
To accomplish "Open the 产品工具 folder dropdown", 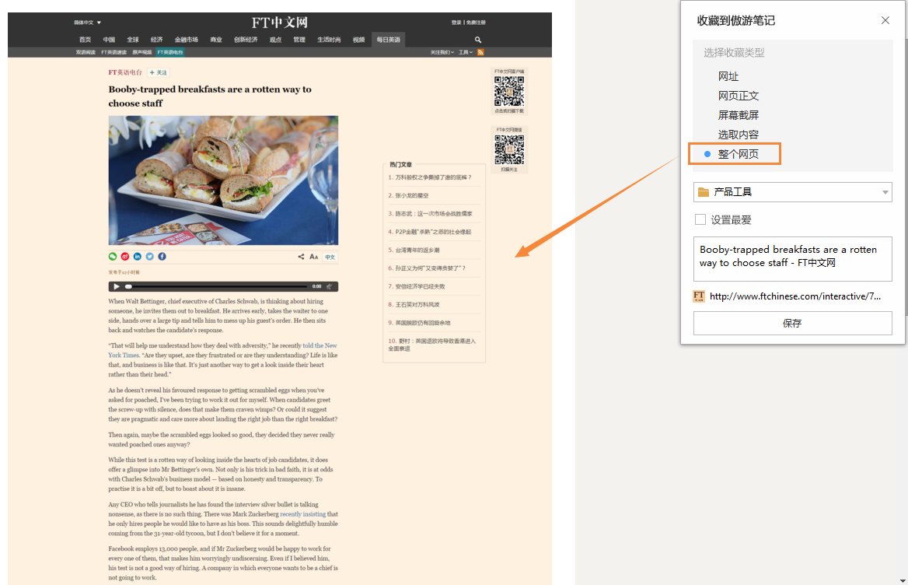I will 792,192.
